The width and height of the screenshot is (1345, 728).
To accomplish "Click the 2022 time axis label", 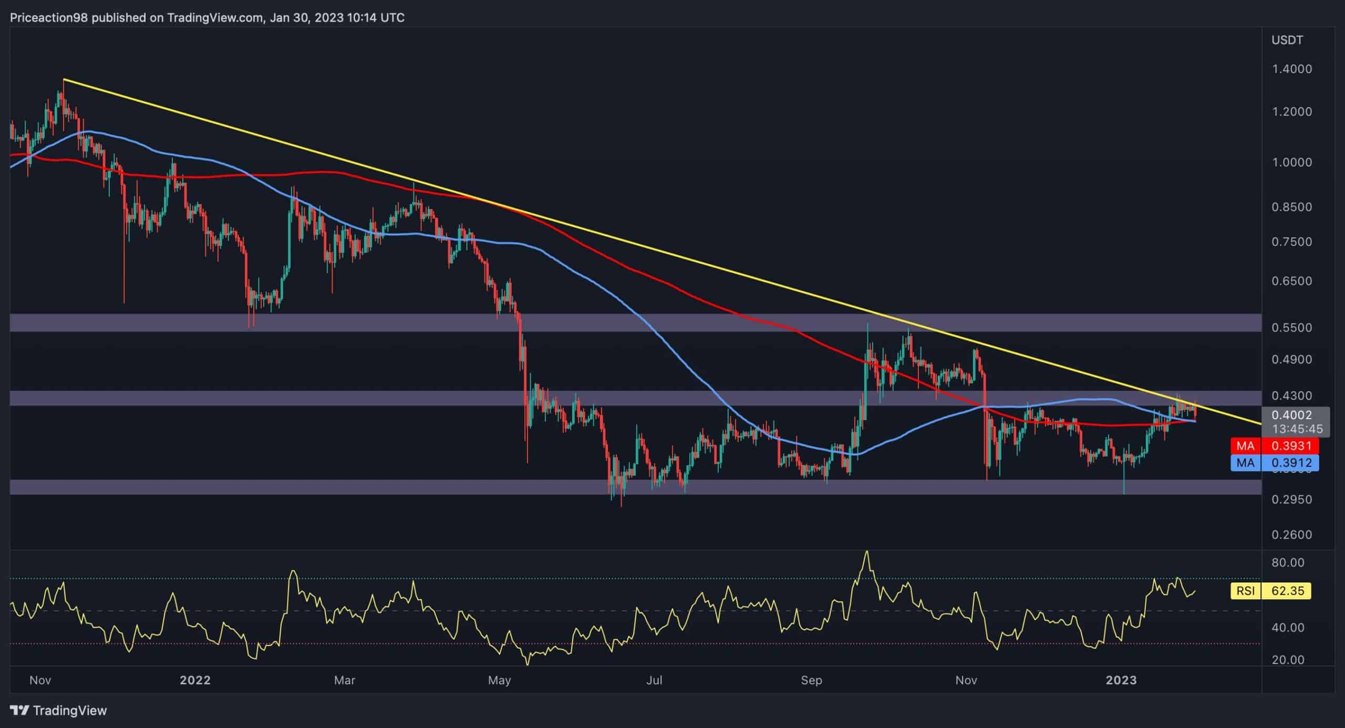I will click(195, 680).
